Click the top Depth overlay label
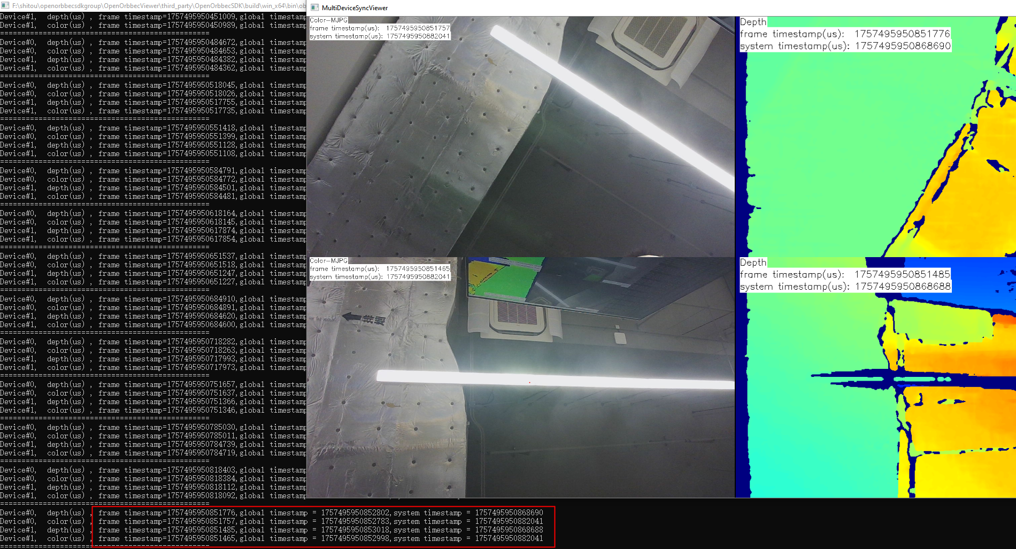 753,22
